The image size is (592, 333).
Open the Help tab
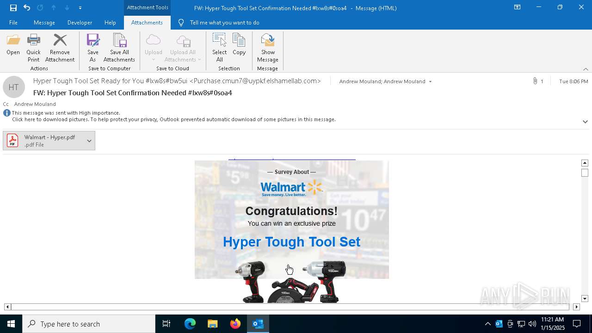pyautogui.click(x=110, y=23)
